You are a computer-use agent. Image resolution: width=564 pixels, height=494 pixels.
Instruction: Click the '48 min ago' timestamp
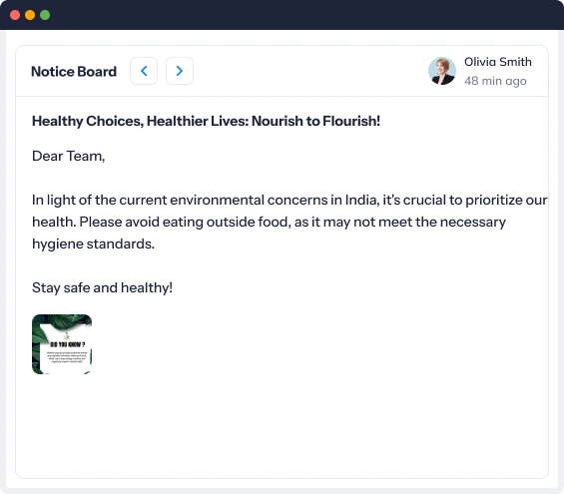click(495, 81)
